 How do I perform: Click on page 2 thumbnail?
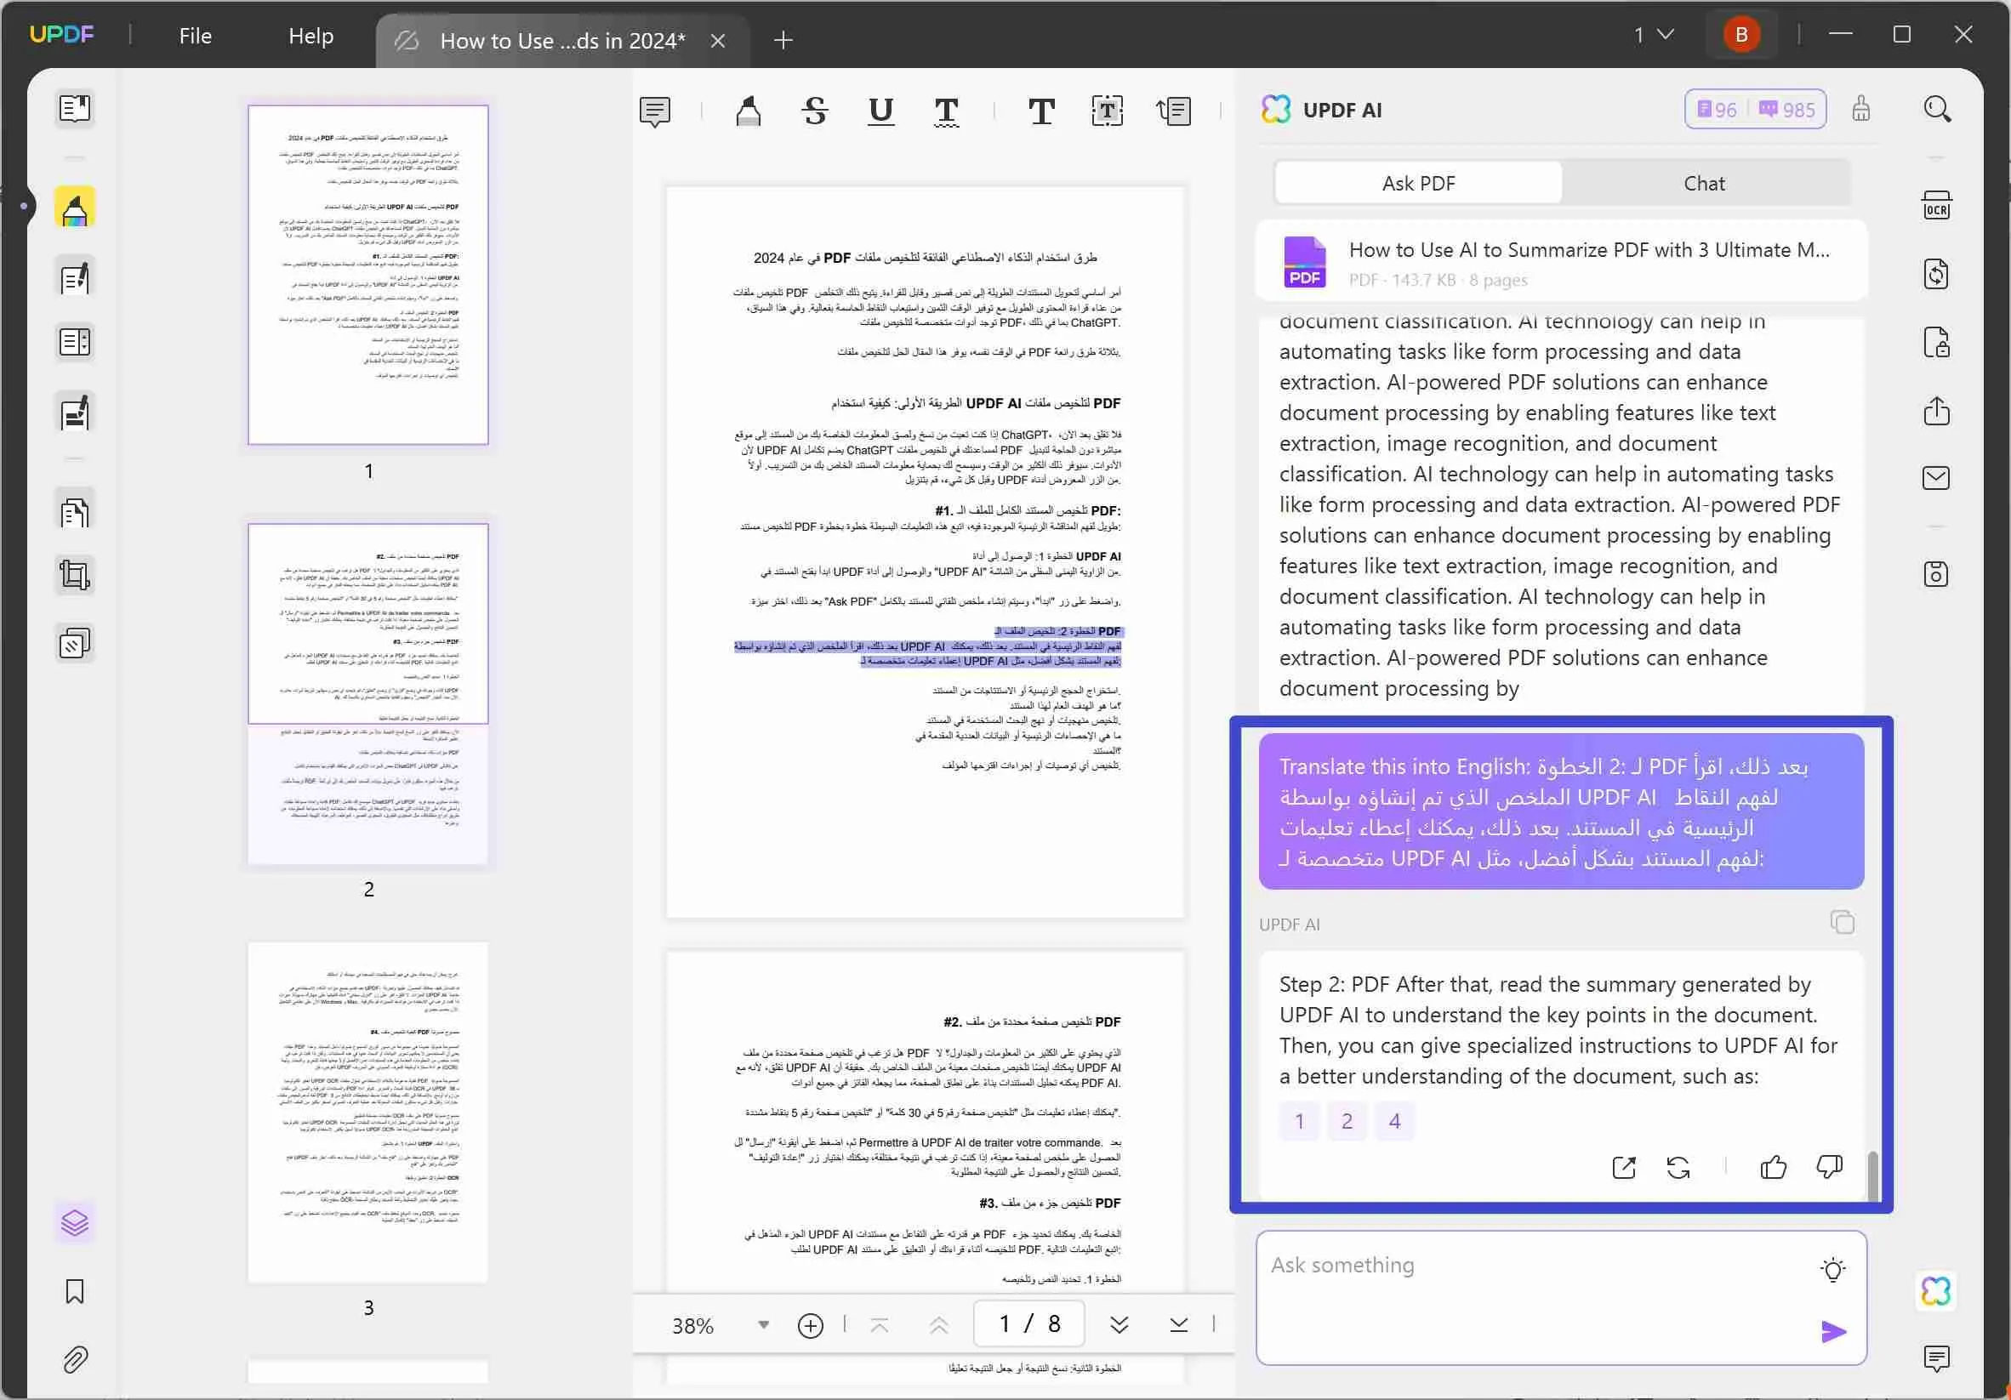370,694
